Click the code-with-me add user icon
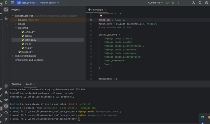Image resolution: width=210 pixels, height=124 pixels. 193,3
